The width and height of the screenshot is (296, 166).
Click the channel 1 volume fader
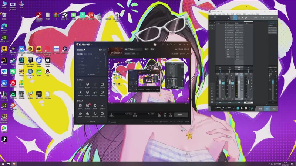[220, 82]
